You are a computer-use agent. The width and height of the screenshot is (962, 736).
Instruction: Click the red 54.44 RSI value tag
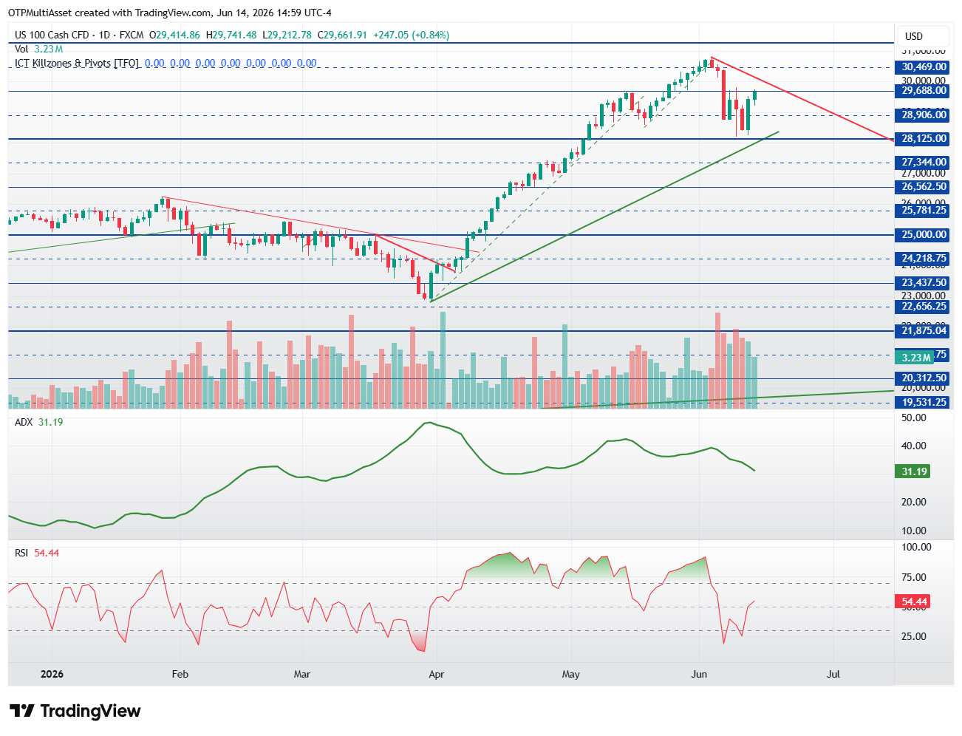point(914,602)
